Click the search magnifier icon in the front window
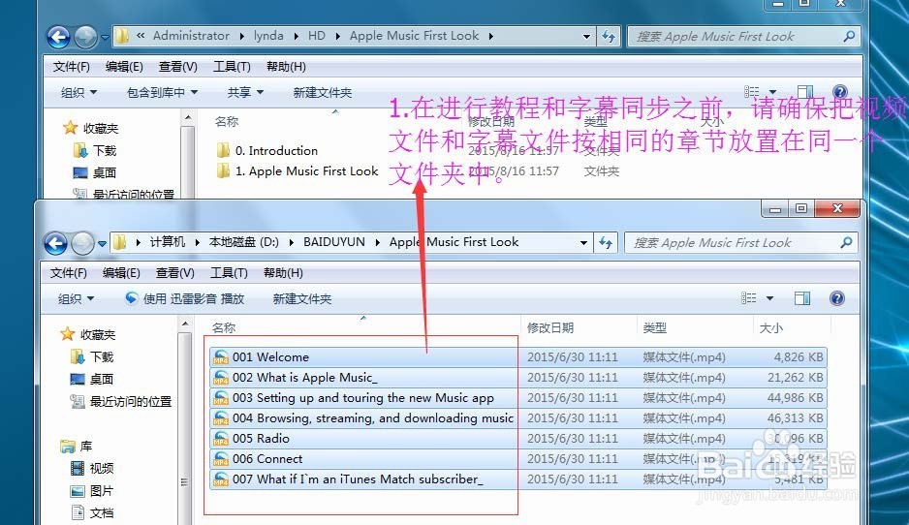Image resolution: width=909 pixels, height=525 pixels. click(846, 243)
